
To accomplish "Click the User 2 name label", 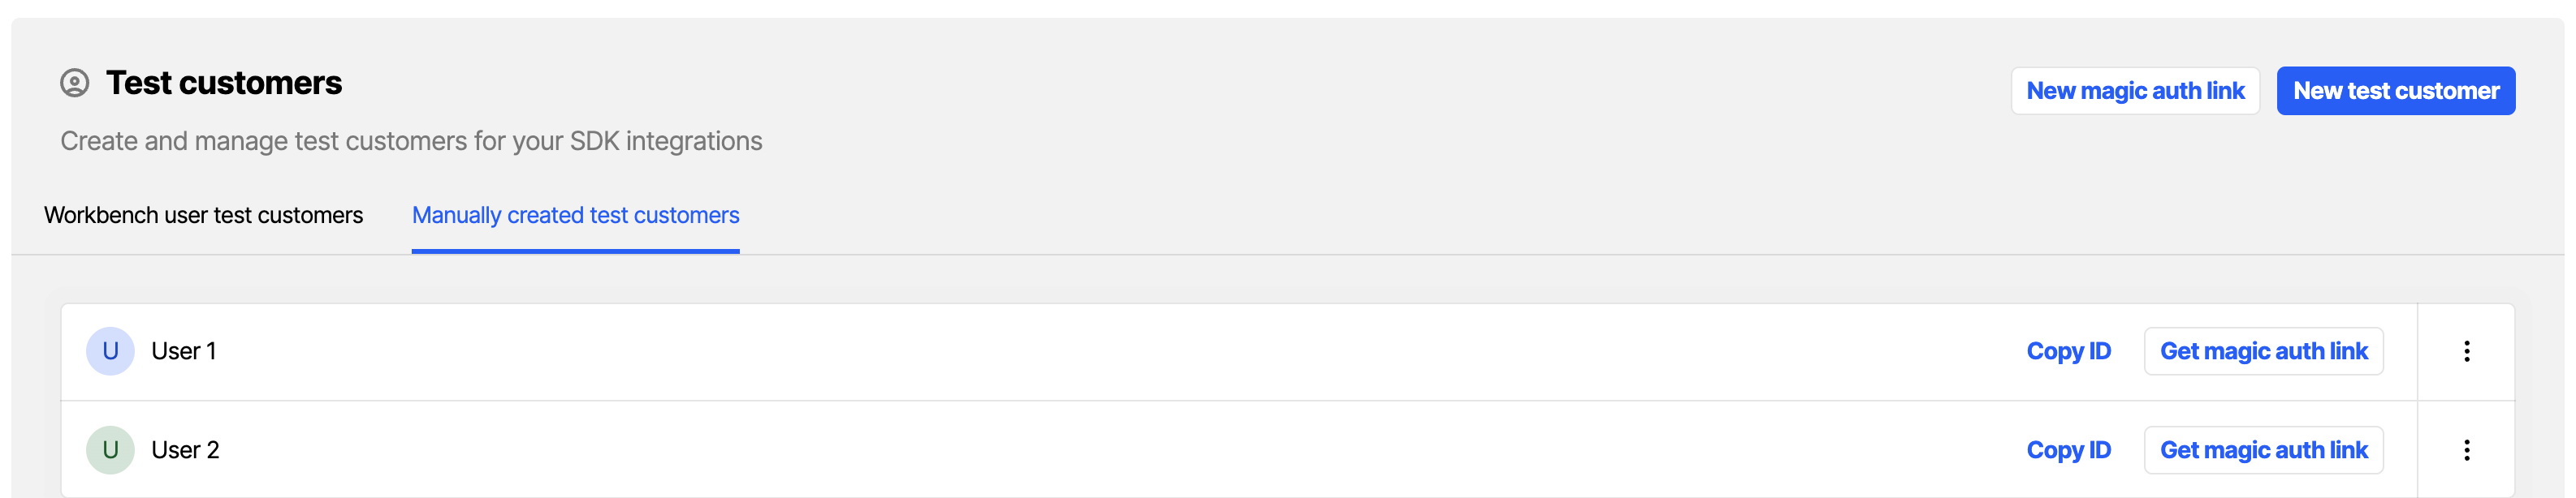I will coord(185,450).
